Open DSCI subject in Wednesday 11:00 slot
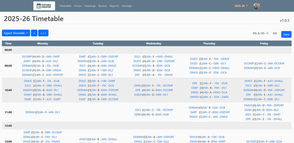294x143 pixels. 138,110
